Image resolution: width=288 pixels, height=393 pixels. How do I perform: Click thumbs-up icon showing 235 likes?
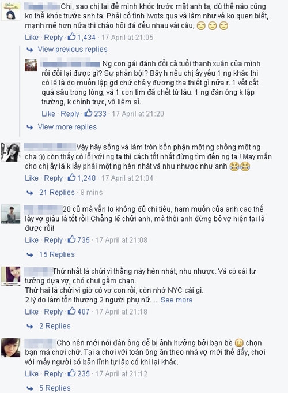[x=71, y=373]
